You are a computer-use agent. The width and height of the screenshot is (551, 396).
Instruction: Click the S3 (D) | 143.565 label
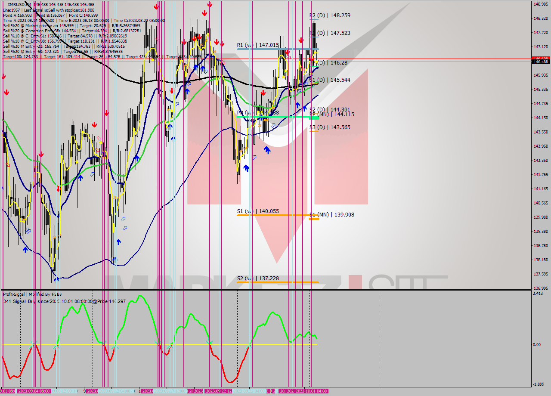point(330,127)
